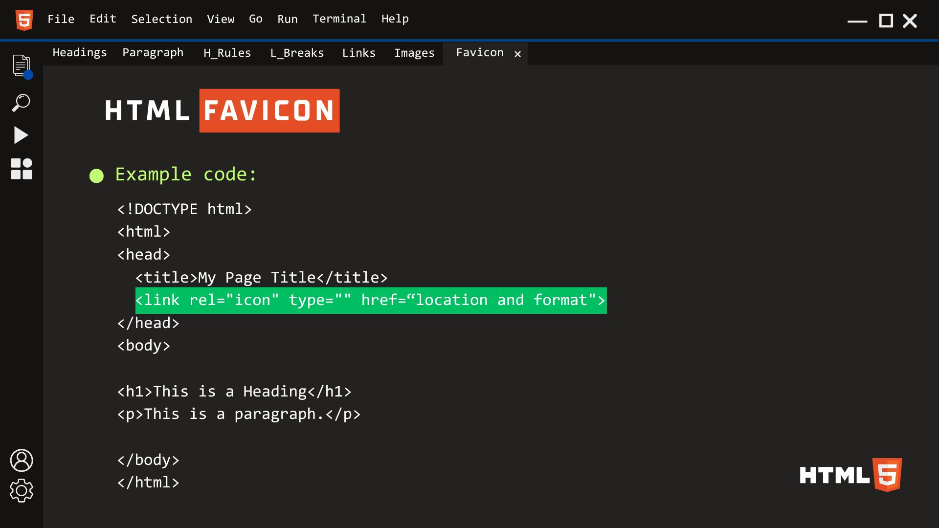
Task: Click the "Example code:" label
Action: pyautogui.click(x=186, y=175)
